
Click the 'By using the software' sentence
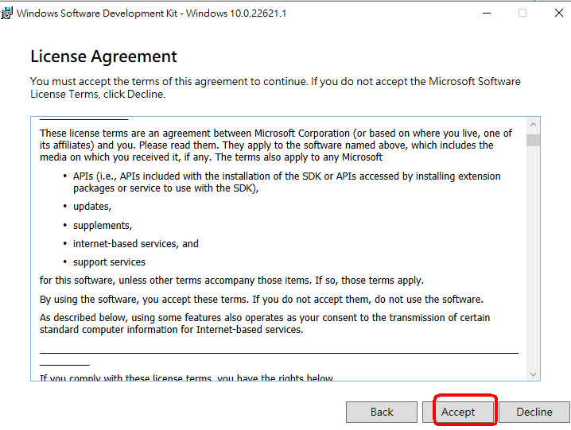(262, 300)
